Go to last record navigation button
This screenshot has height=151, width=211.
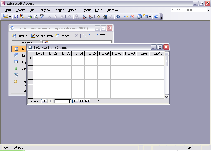point(81,101)
